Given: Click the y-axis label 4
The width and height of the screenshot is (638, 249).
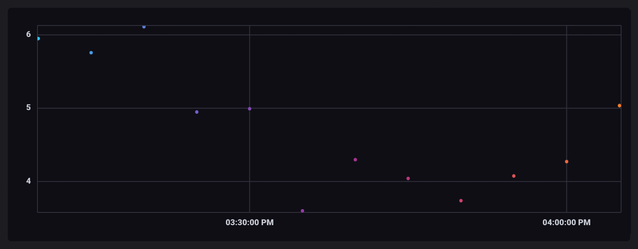Looking at the screenshot, I should (x=28, y=181).
